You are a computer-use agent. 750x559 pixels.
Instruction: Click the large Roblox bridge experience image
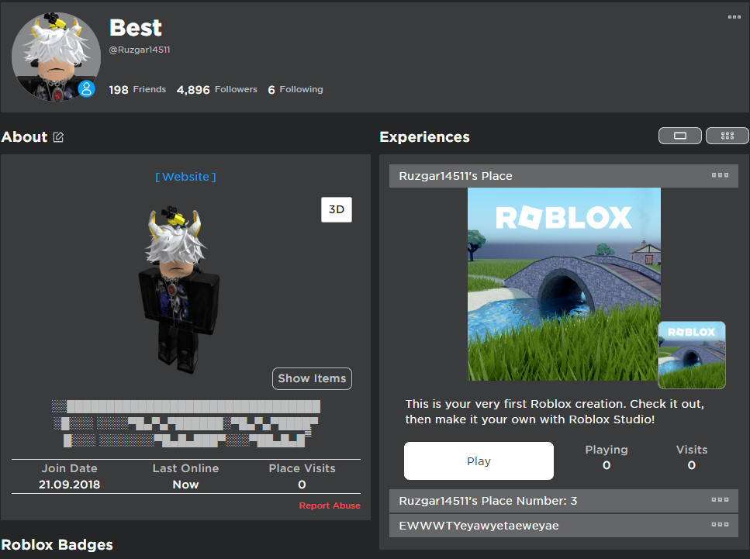click(564, 284)
